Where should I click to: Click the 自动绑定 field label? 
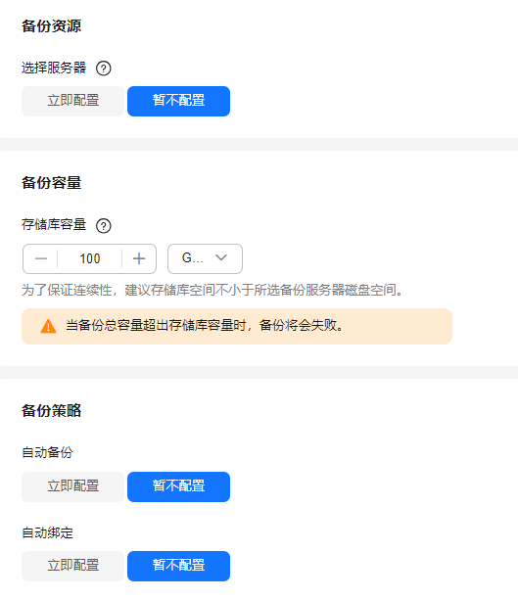click(47, 532)
